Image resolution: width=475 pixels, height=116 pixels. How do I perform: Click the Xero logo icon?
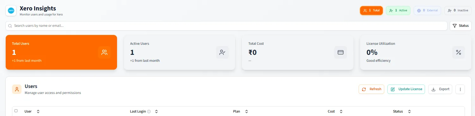pyautogui.click(x=11, y=11)
